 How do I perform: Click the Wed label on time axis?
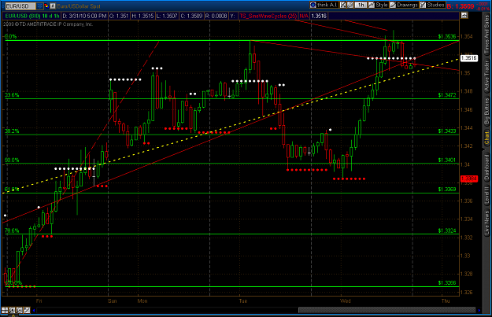coord(345,301)
